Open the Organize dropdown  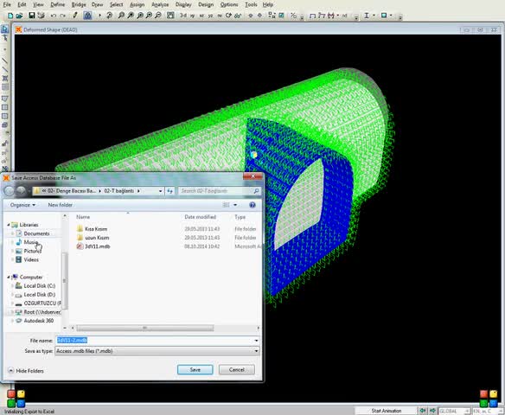pos(22,205)
